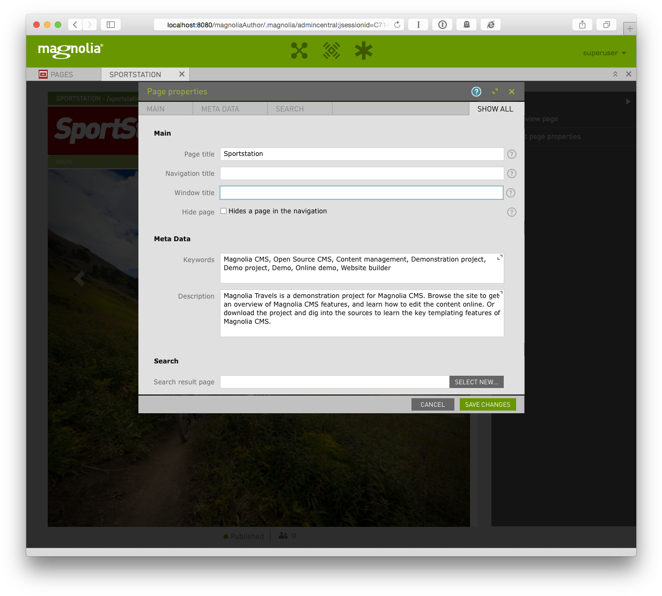662x596 pixels.
Task: Focus the Navigation title input field
Action: point(362,174)
